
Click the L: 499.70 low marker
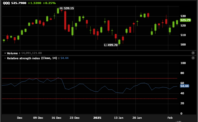point(111,45)
